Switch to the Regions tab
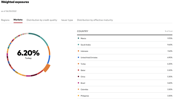 coord(5,20)
